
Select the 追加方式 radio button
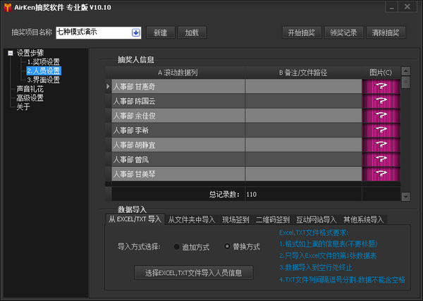[x=176, y=247]
